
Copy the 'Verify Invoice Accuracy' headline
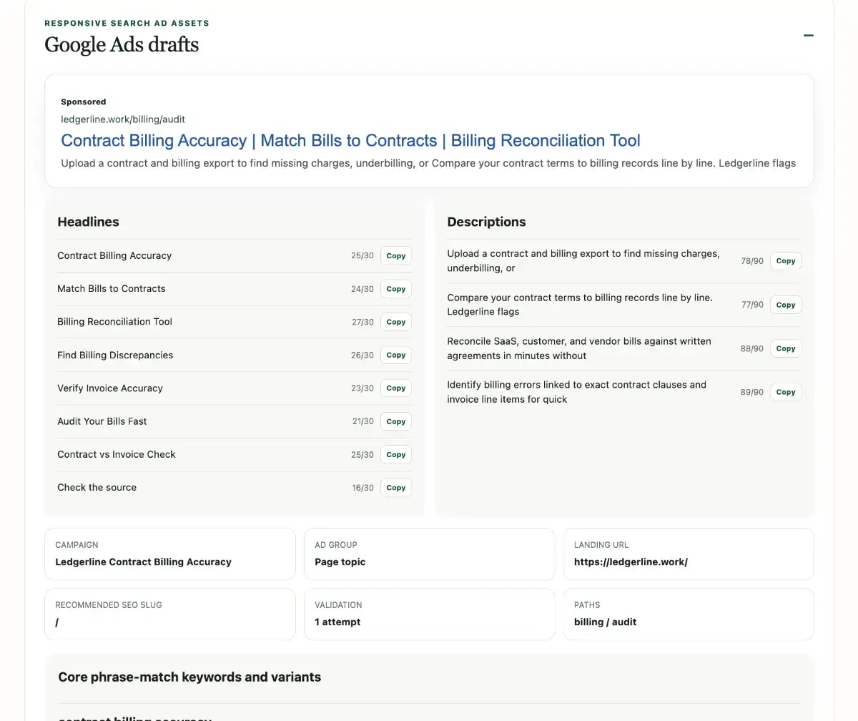pyautogui.click(x=395, y=388)
